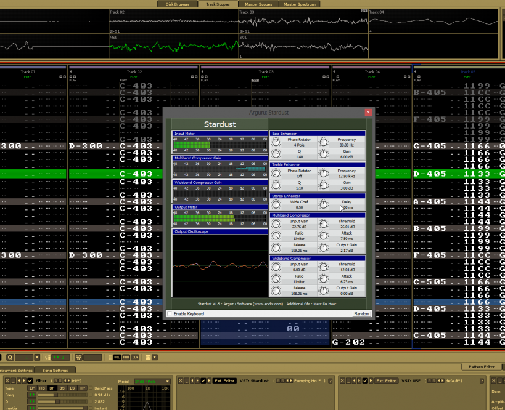The width and height of the screenshot is (505, 410).
Task: Enable Keyboard checkbox in Stardust window
Action: pyautogui.click(x=170, y=313)
